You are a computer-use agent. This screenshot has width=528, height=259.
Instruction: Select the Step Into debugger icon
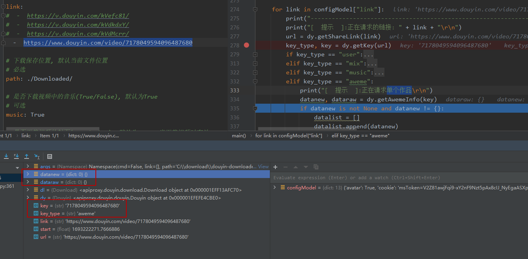(6, 156)
